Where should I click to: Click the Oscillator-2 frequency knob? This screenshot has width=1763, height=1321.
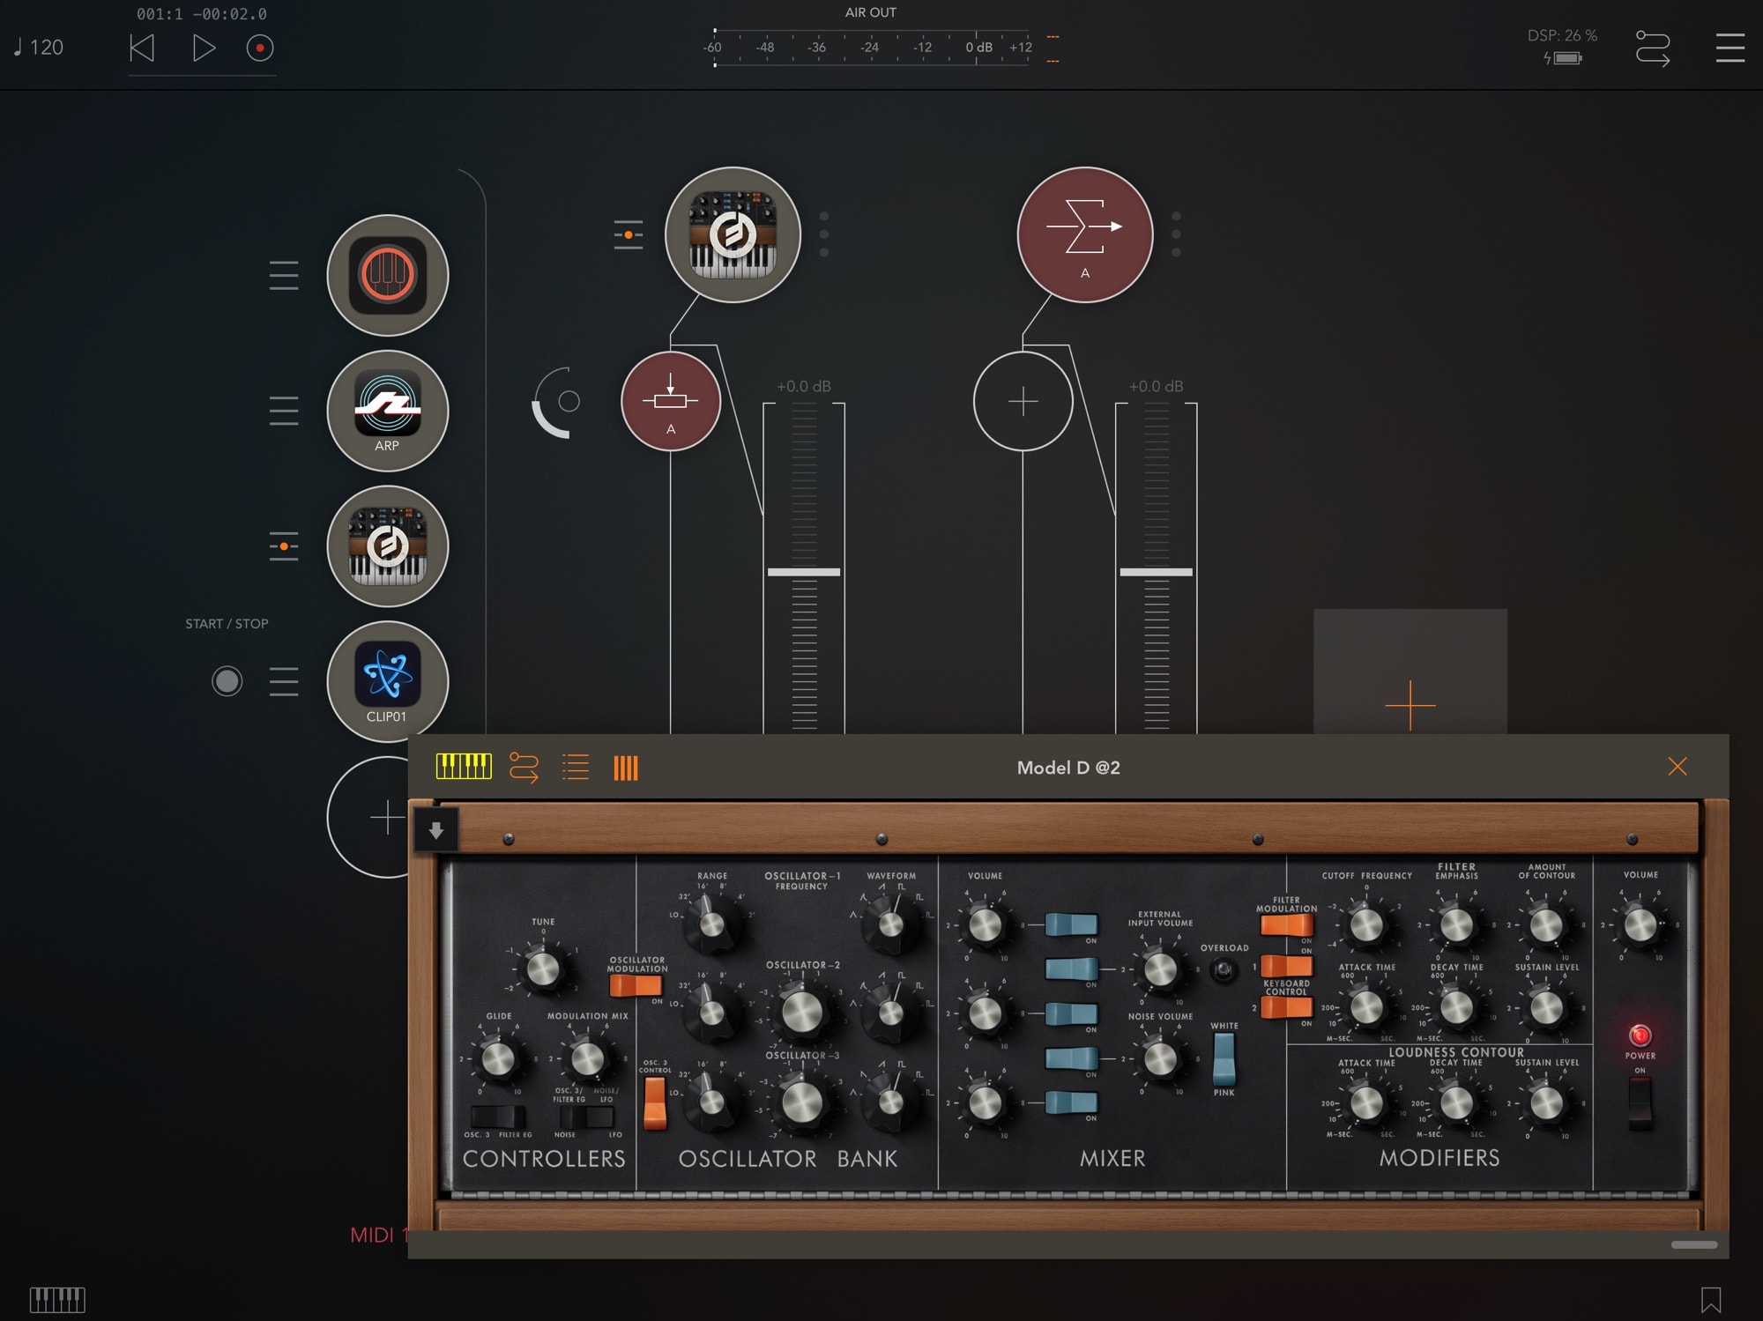click(x=801, y=1013)
